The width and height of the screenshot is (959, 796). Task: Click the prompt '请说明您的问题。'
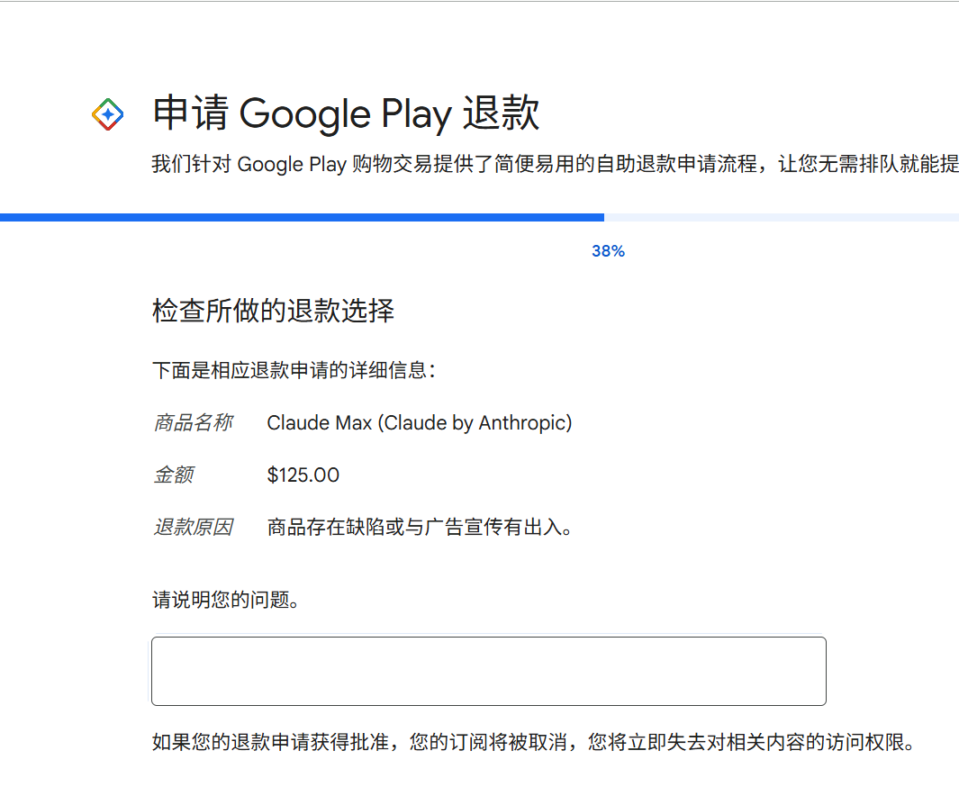pos(226,600)
